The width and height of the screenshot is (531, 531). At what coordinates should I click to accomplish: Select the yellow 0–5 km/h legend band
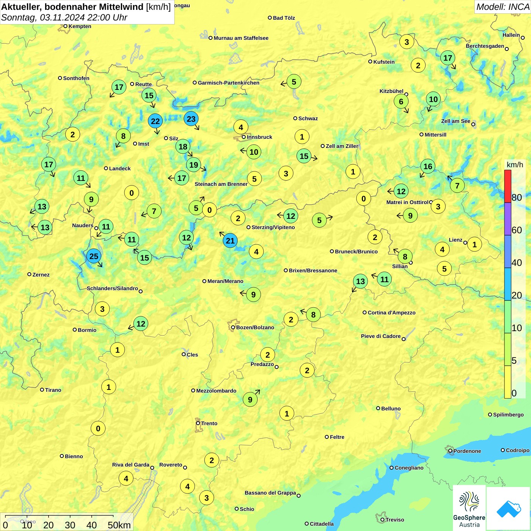tap(508, 382)
